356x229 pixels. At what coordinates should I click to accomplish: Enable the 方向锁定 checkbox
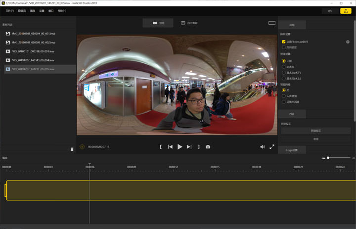pyautogui.click(x=284, y=47)
